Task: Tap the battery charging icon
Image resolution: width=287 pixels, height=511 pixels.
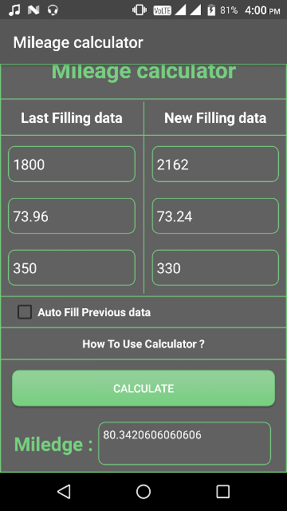Action: [211, 10]
